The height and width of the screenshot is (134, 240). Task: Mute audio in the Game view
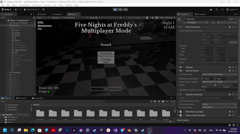pos(153,18)
